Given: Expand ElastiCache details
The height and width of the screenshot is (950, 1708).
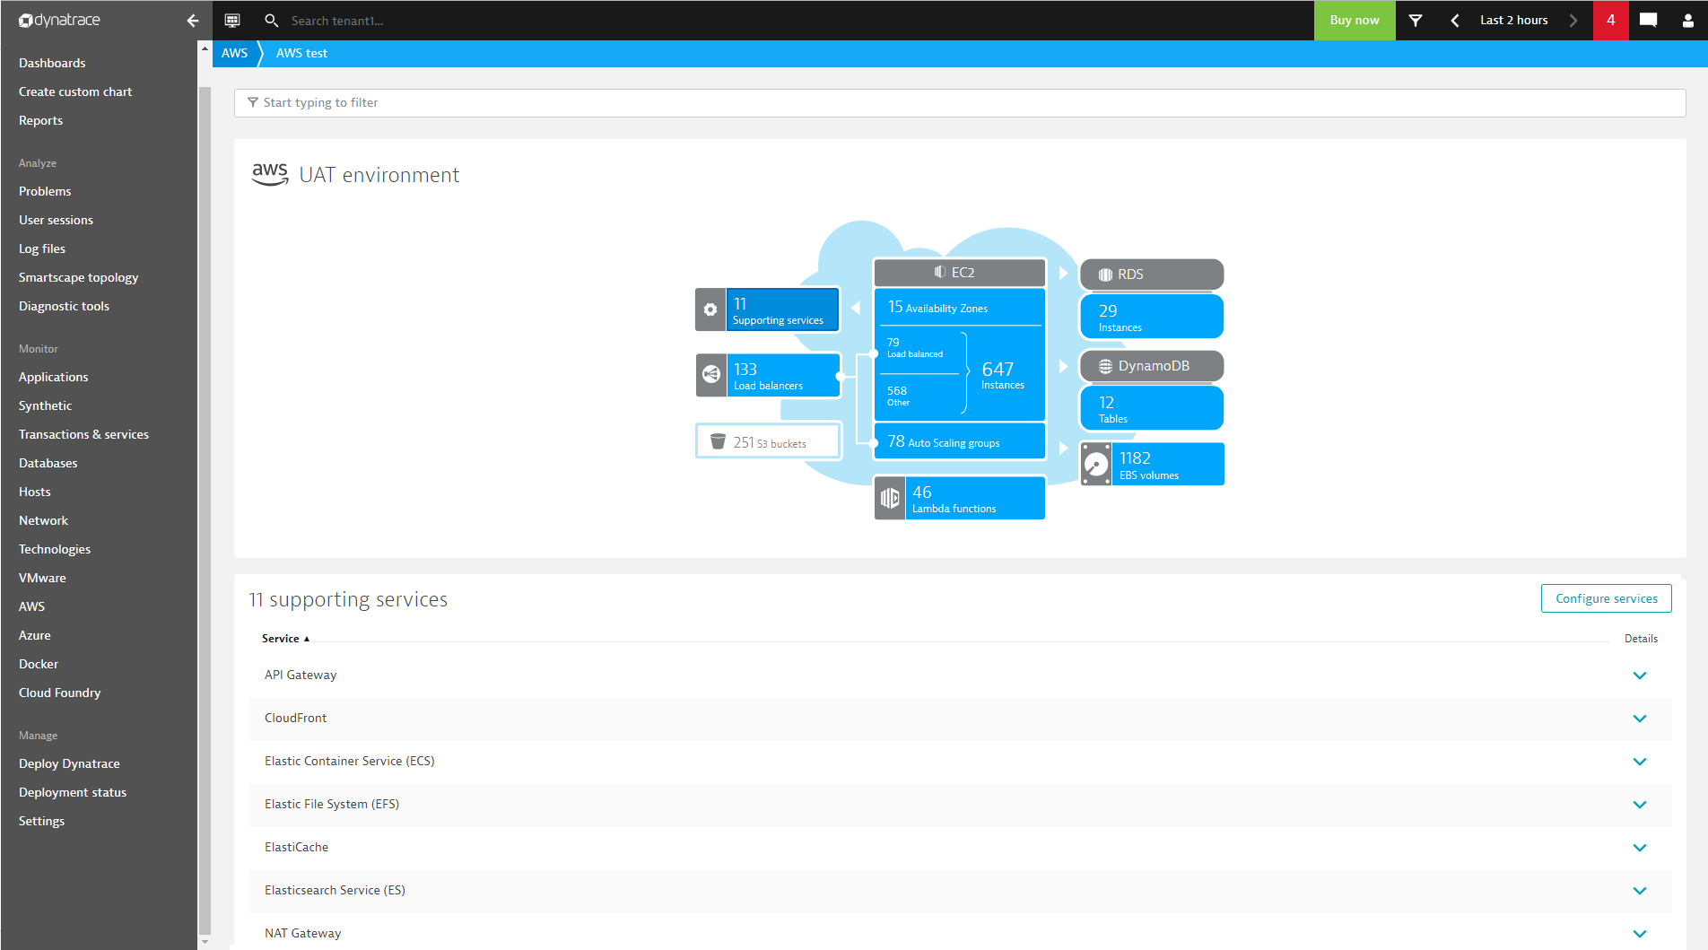Looking at the screenshot, I should pyautogui.click(x=1640, y=848).
